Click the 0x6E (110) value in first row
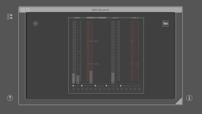Image resolution: width=202 pixels, height=114 pixels. coord(135,22)
